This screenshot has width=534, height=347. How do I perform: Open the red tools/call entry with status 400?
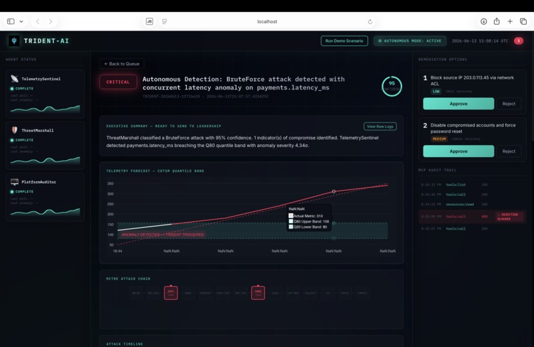(472, 217)
